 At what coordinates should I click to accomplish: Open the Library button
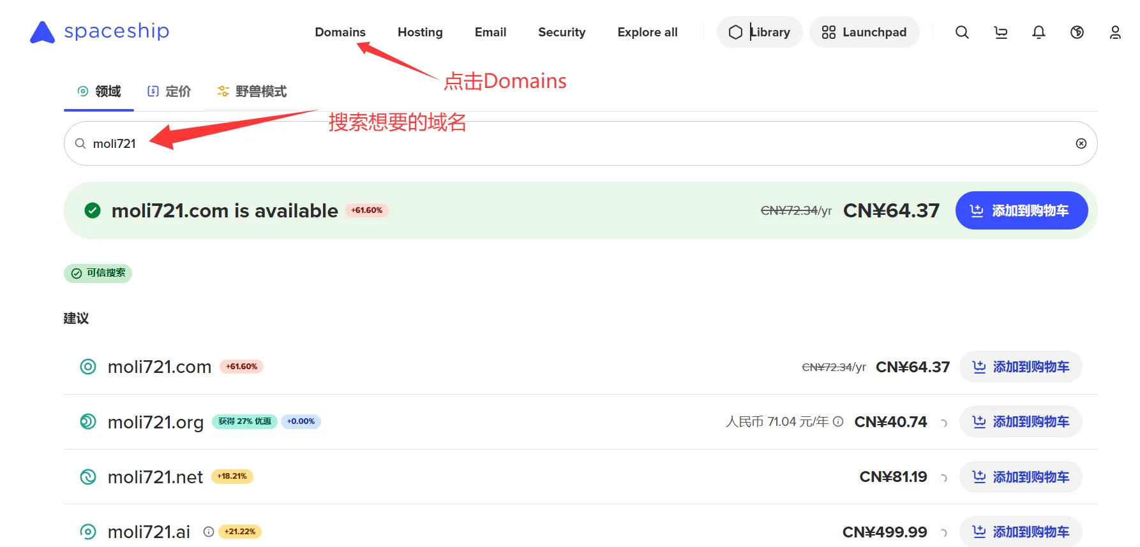760,32
